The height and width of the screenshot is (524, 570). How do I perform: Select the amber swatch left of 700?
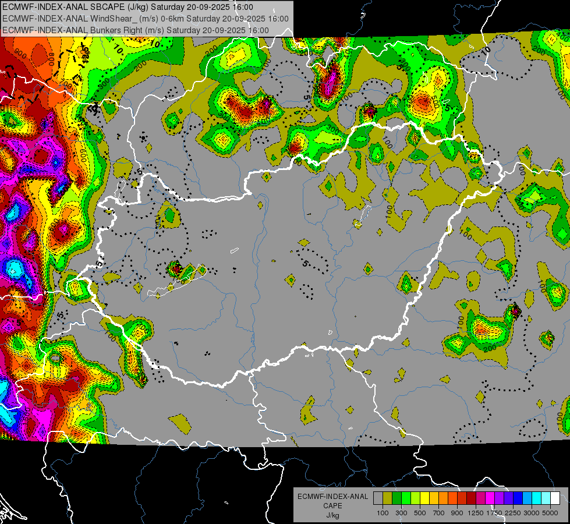(x=434, y=498)
